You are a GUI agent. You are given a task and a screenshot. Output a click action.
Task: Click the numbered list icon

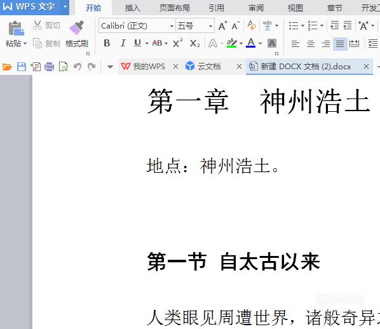click(x=313, y=25)
